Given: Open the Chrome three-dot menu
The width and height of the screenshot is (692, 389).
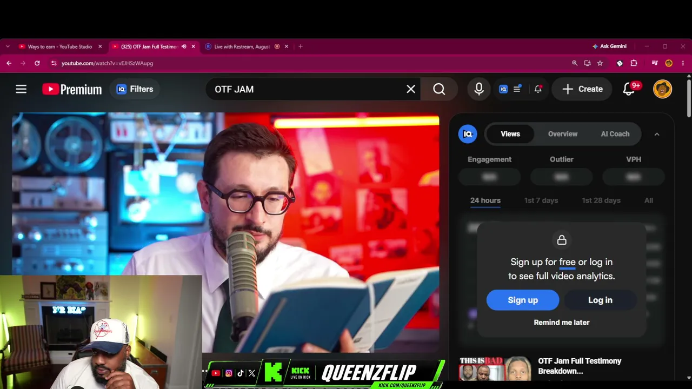Looking at the screenshot, I should click(683, 63).
